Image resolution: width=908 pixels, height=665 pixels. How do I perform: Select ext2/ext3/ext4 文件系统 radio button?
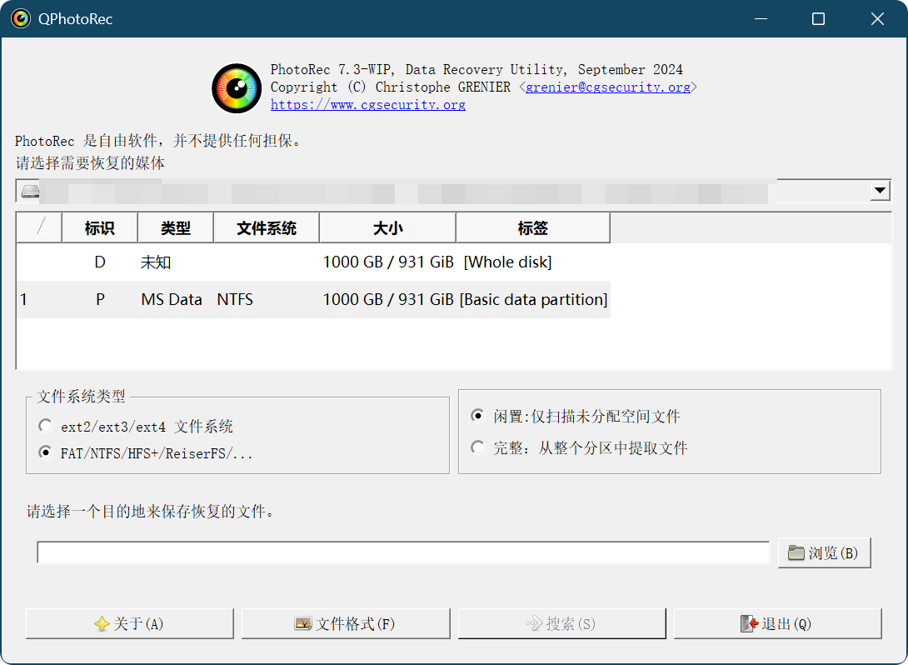[45, 427]
